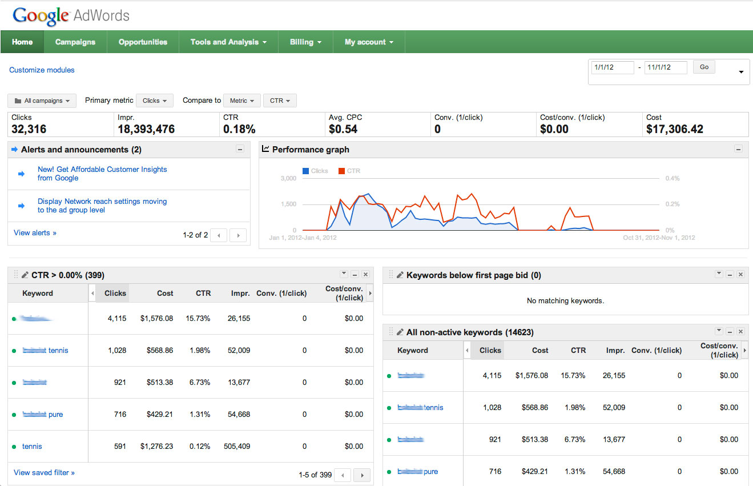Click blue Clicks legend swatch
Viewport: 753px width, 486px height.
306,171
